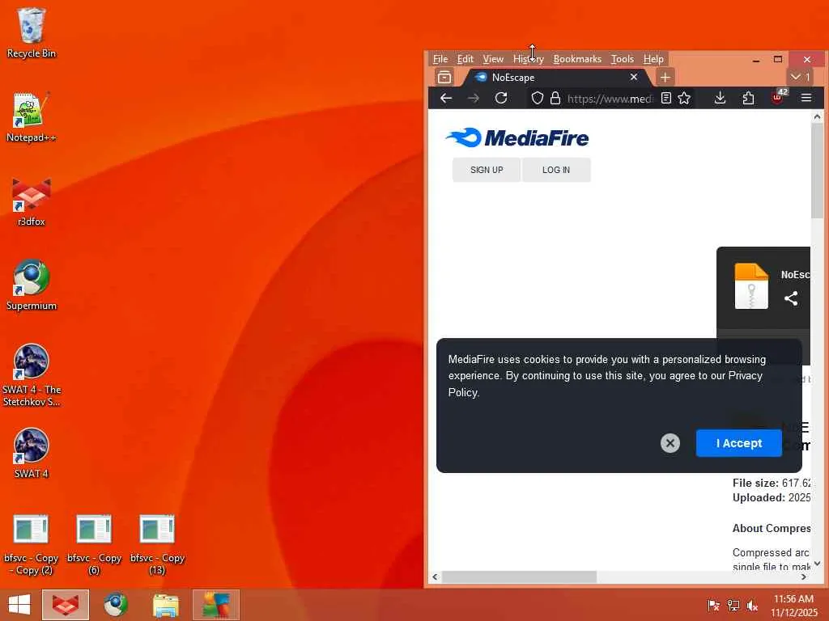The image size is (829, 621).
Task: Select the SWAT 4 desktop shortcut
Action: [x=32, y=453]
